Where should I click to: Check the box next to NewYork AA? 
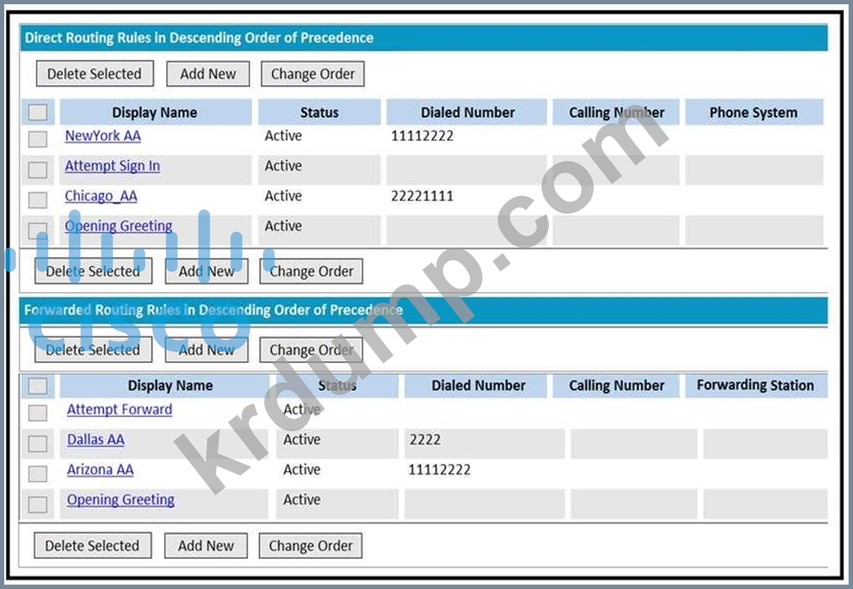[38, 139]
